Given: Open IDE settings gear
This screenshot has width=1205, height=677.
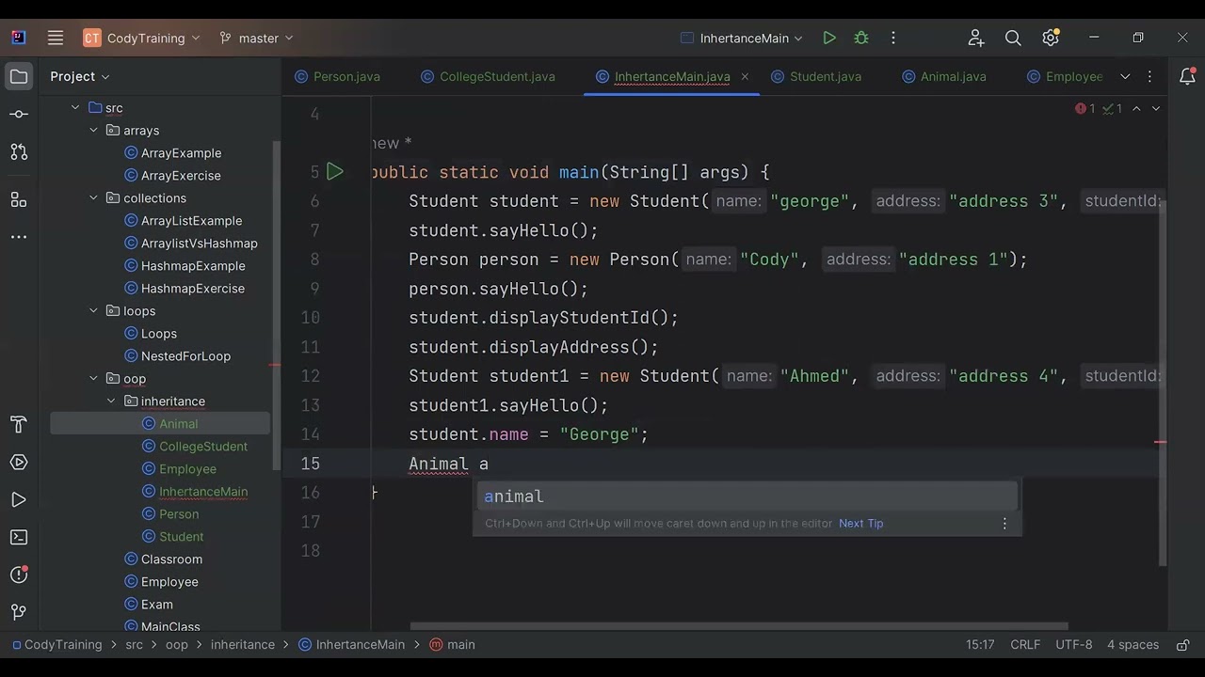Looking at the screenshot, I should coord(1051,38).
